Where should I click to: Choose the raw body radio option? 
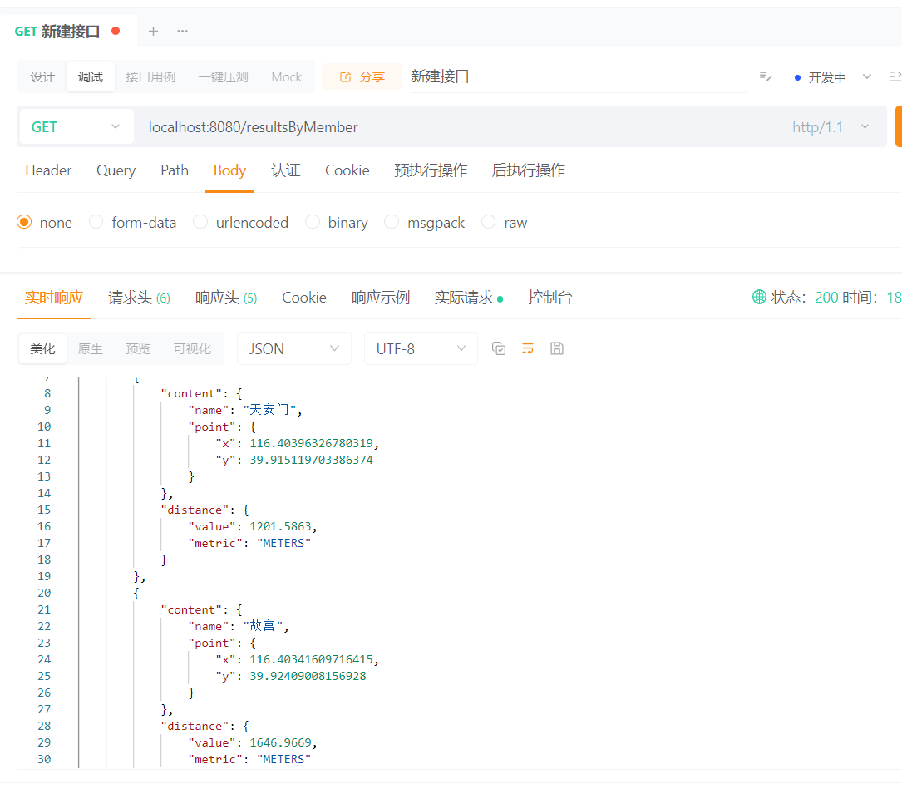[489, 222]
